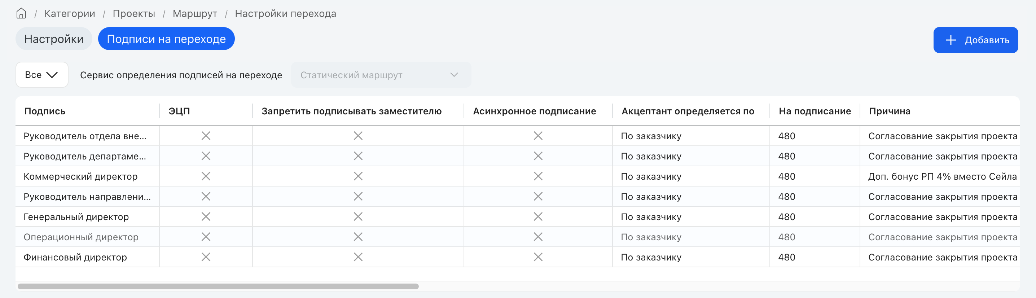The height and width of the screenshot is (298, 1036).
Task: Select the Операционный директор signature
Action: [x=81, y=237]
